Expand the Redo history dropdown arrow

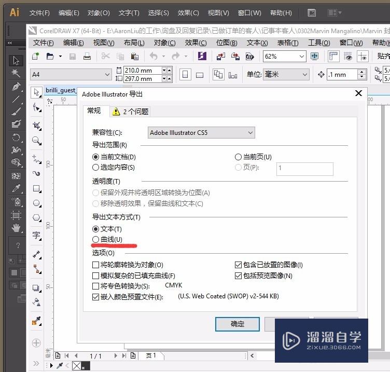[186, 57]
